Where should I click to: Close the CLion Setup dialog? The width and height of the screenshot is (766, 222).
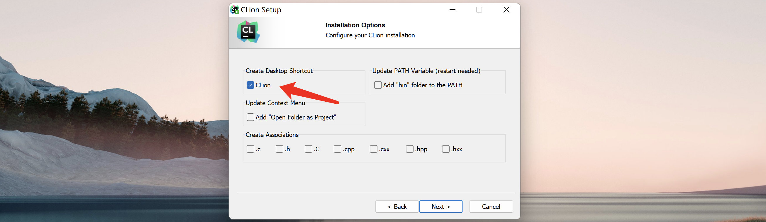pos(506,10)
